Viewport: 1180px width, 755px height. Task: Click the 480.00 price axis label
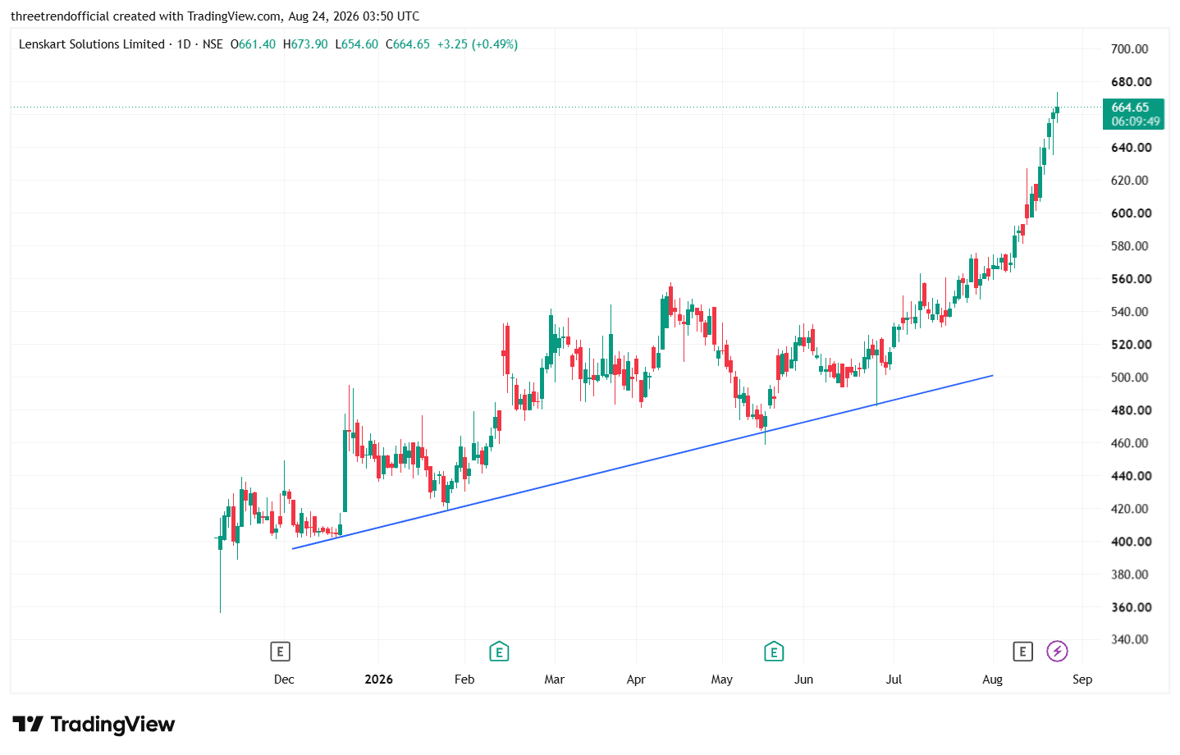pyautogui.click(x=1132, y=410)
